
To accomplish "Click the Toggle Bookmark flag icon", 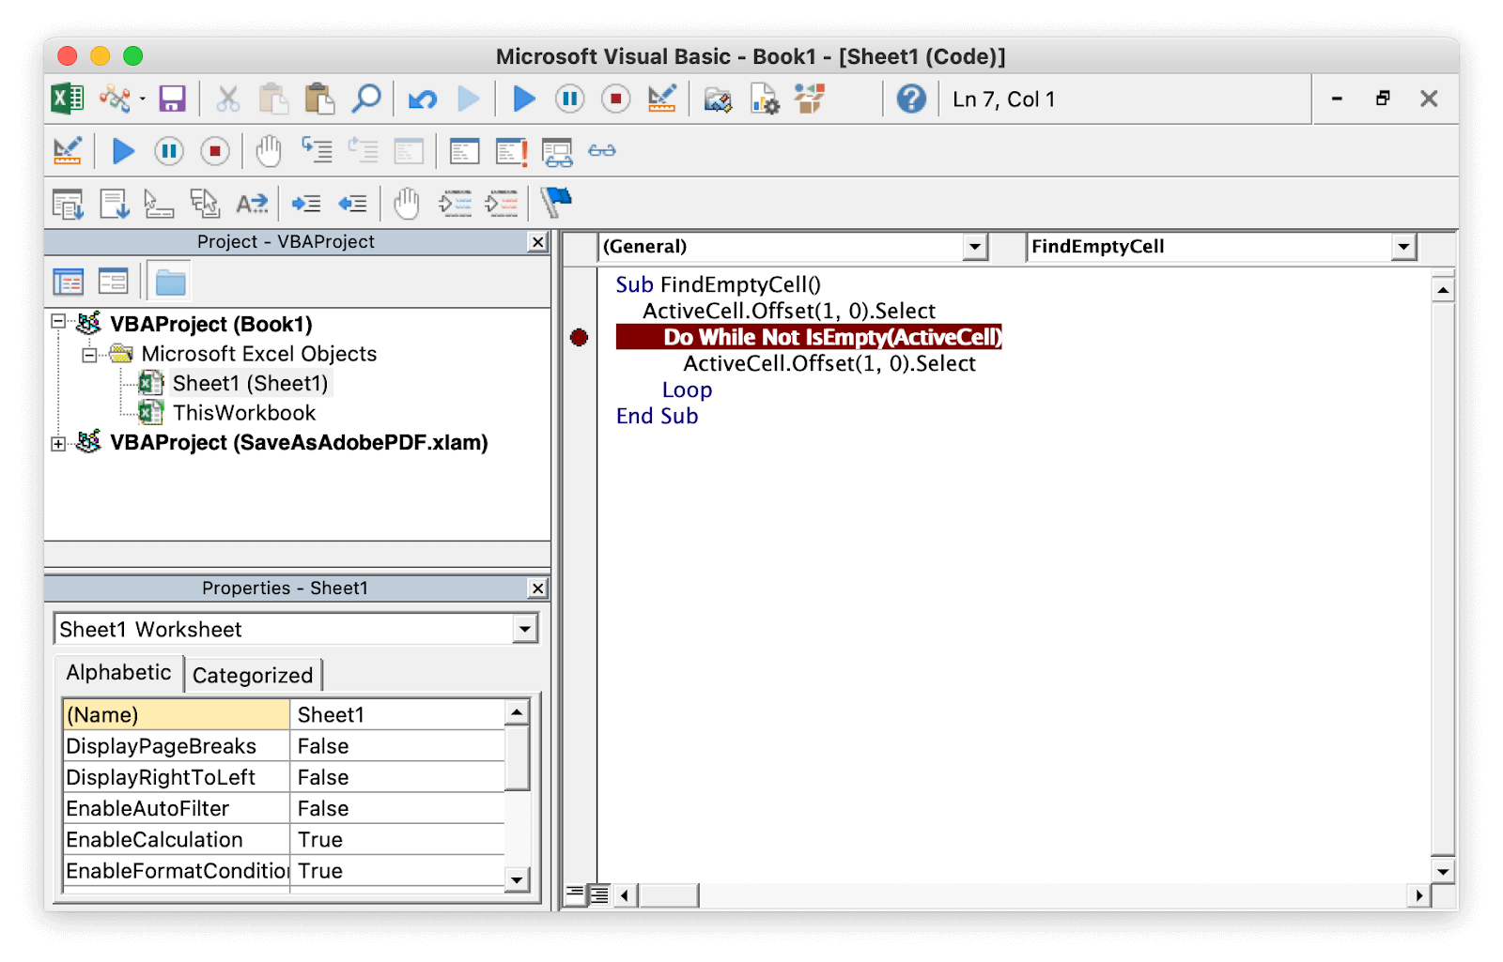I will [556, 202].
